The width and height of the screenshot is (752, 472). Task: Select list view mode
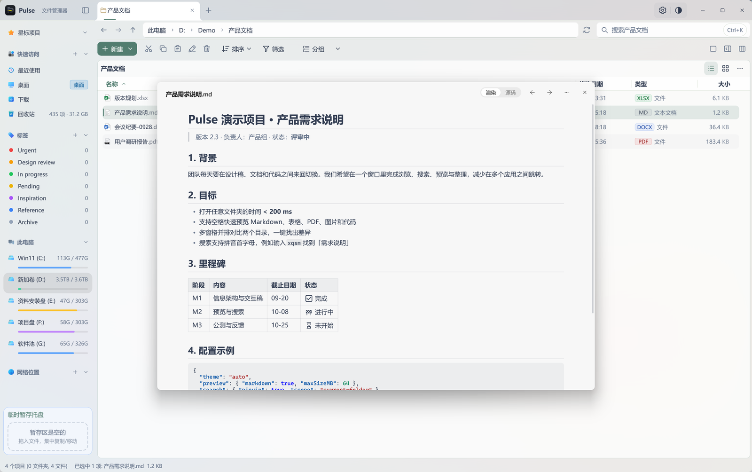click(711, 69)
